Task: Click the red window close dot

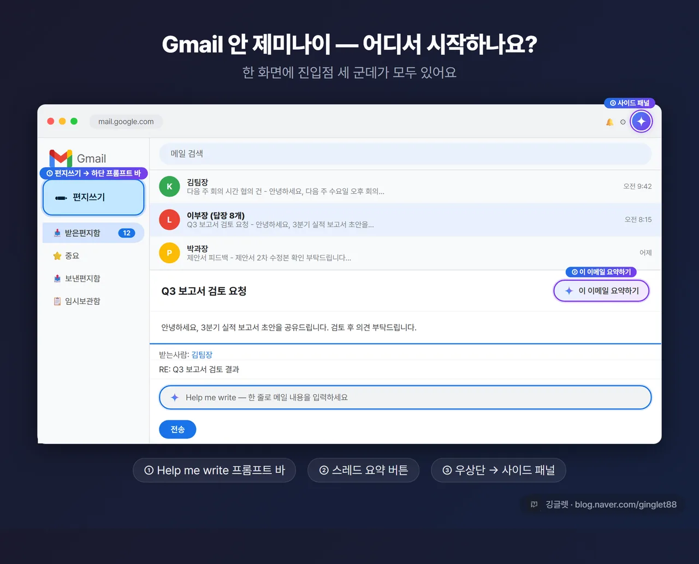Action: [51, 121]
